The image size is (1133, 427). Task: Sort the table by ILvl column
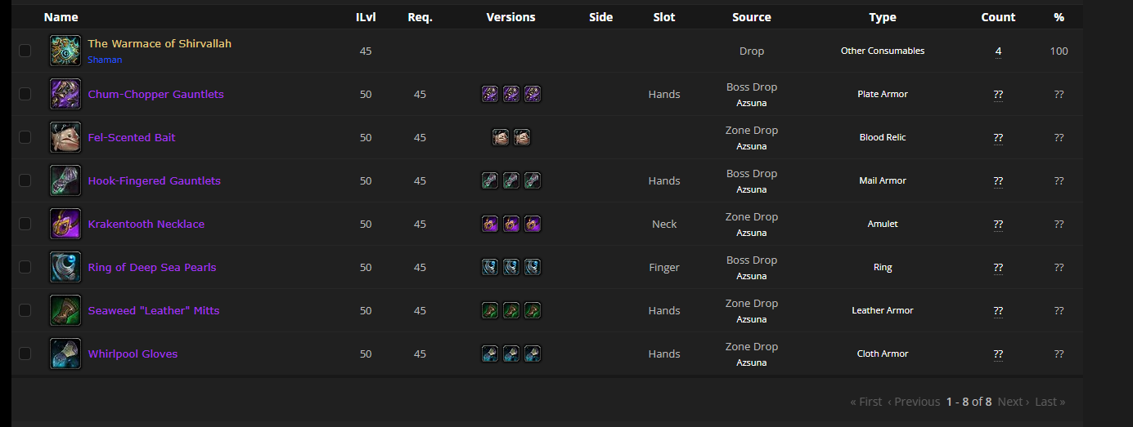click(x=366, y=17)
